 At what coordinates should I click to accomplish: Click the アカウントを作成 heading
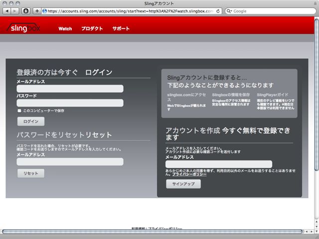(193, 130)
